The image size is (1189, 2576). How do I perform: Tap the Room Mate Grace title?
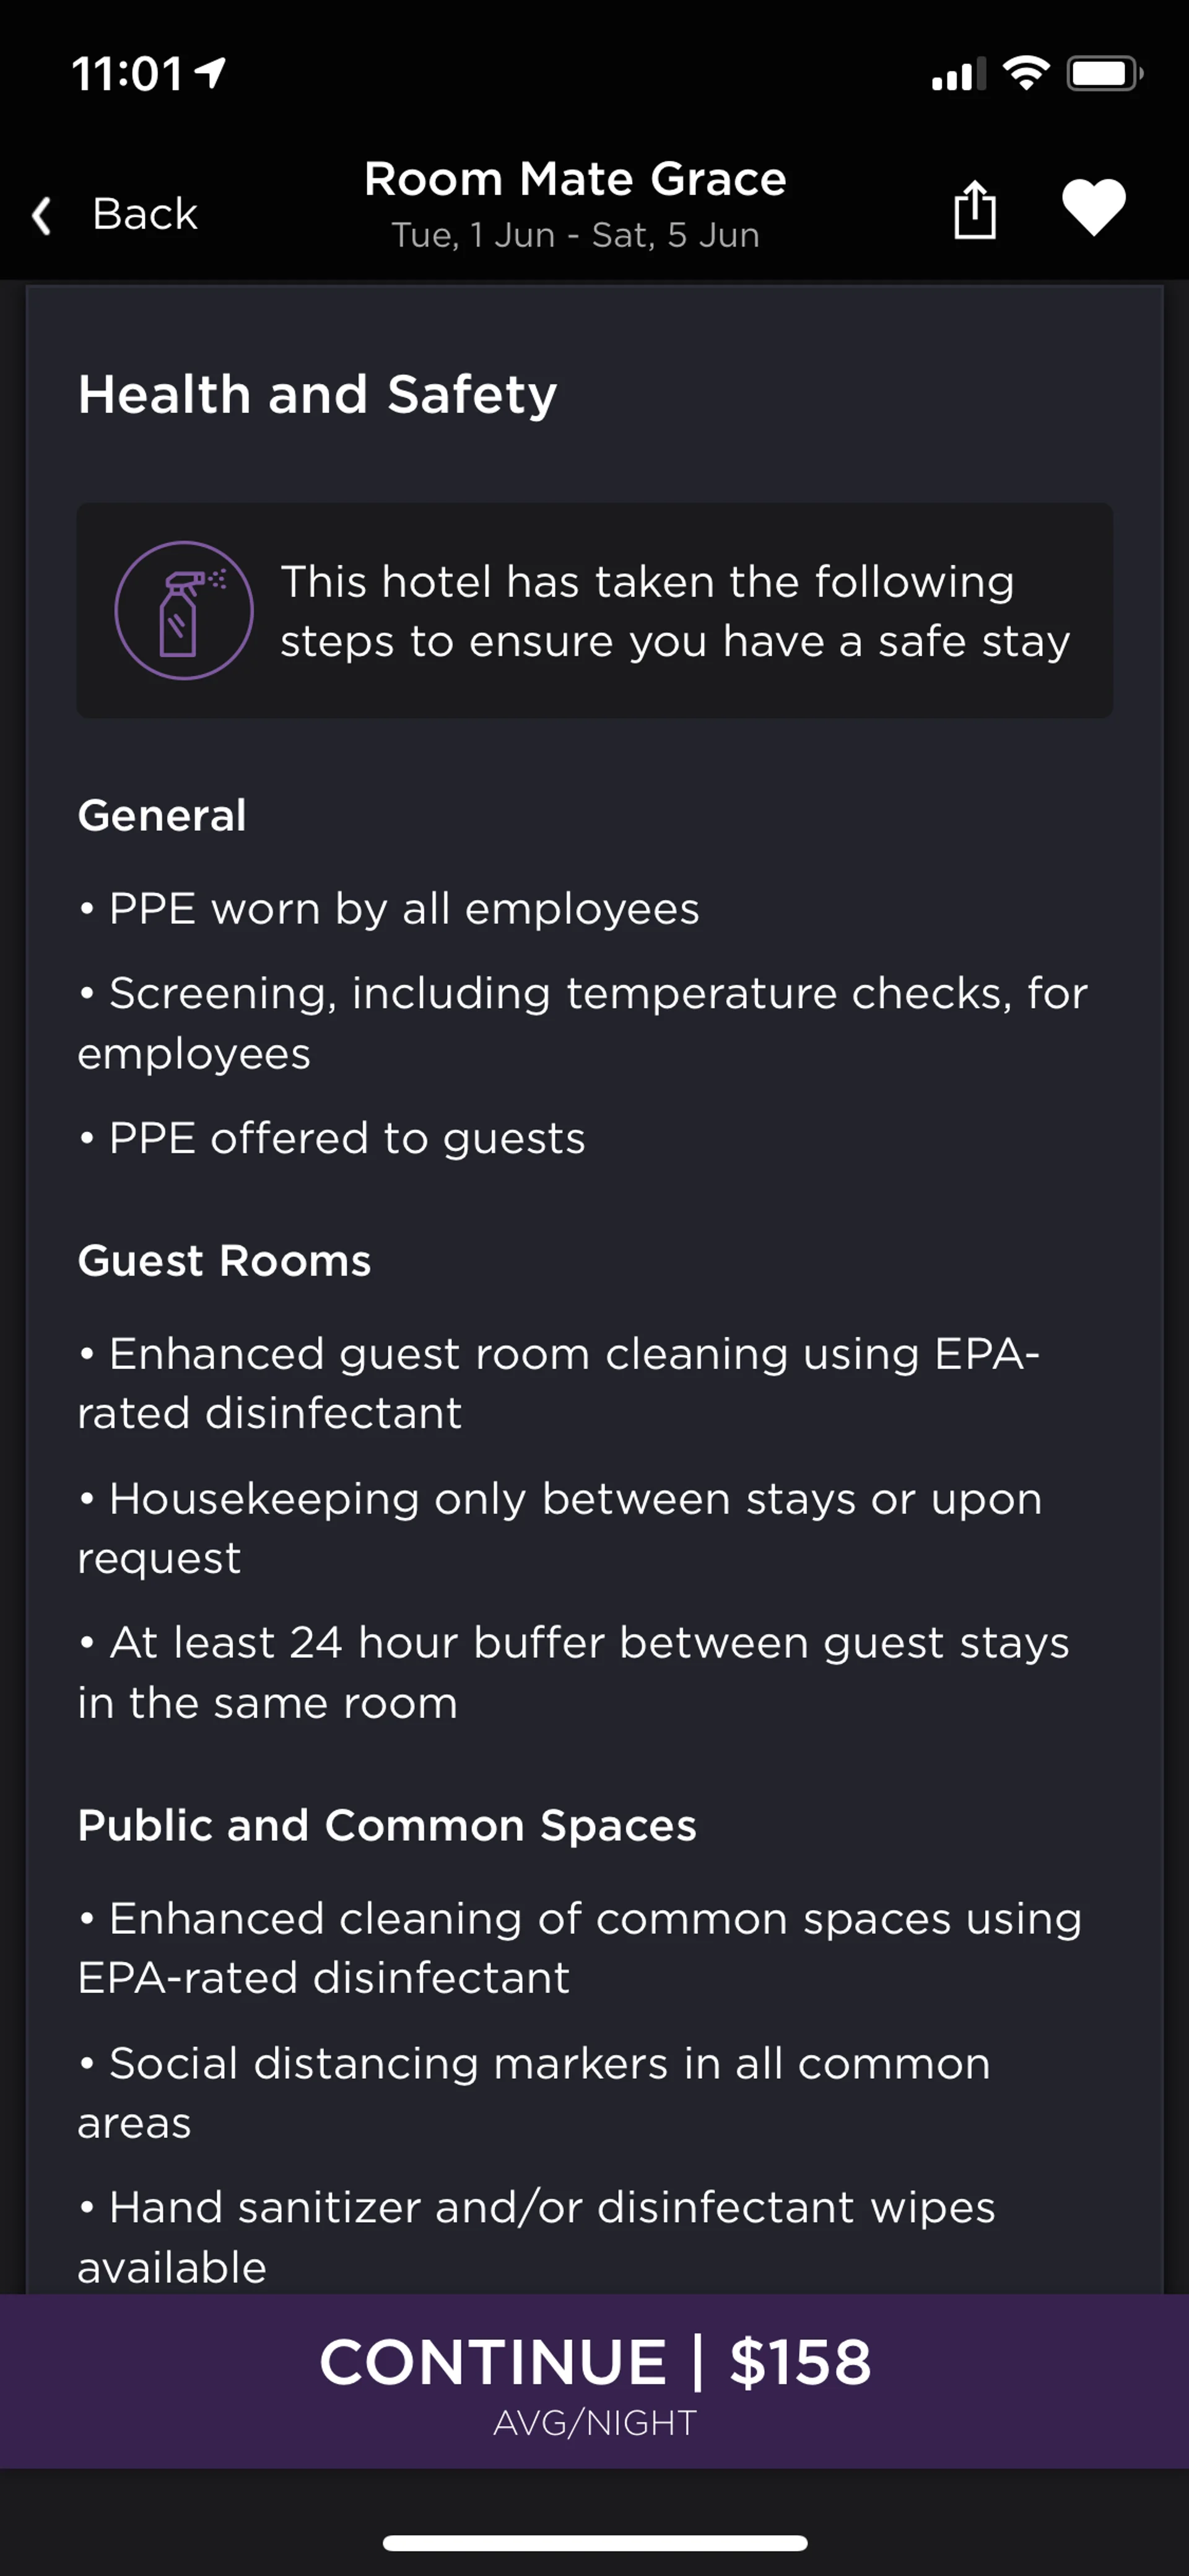click(575, 179)
